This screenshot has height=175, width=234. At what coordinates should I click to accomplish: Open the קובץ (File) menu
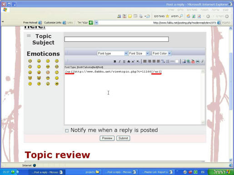226,10
